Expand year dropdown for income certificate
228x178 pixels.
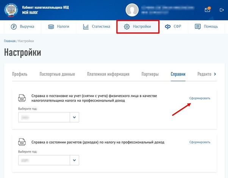tap(75, 160)
